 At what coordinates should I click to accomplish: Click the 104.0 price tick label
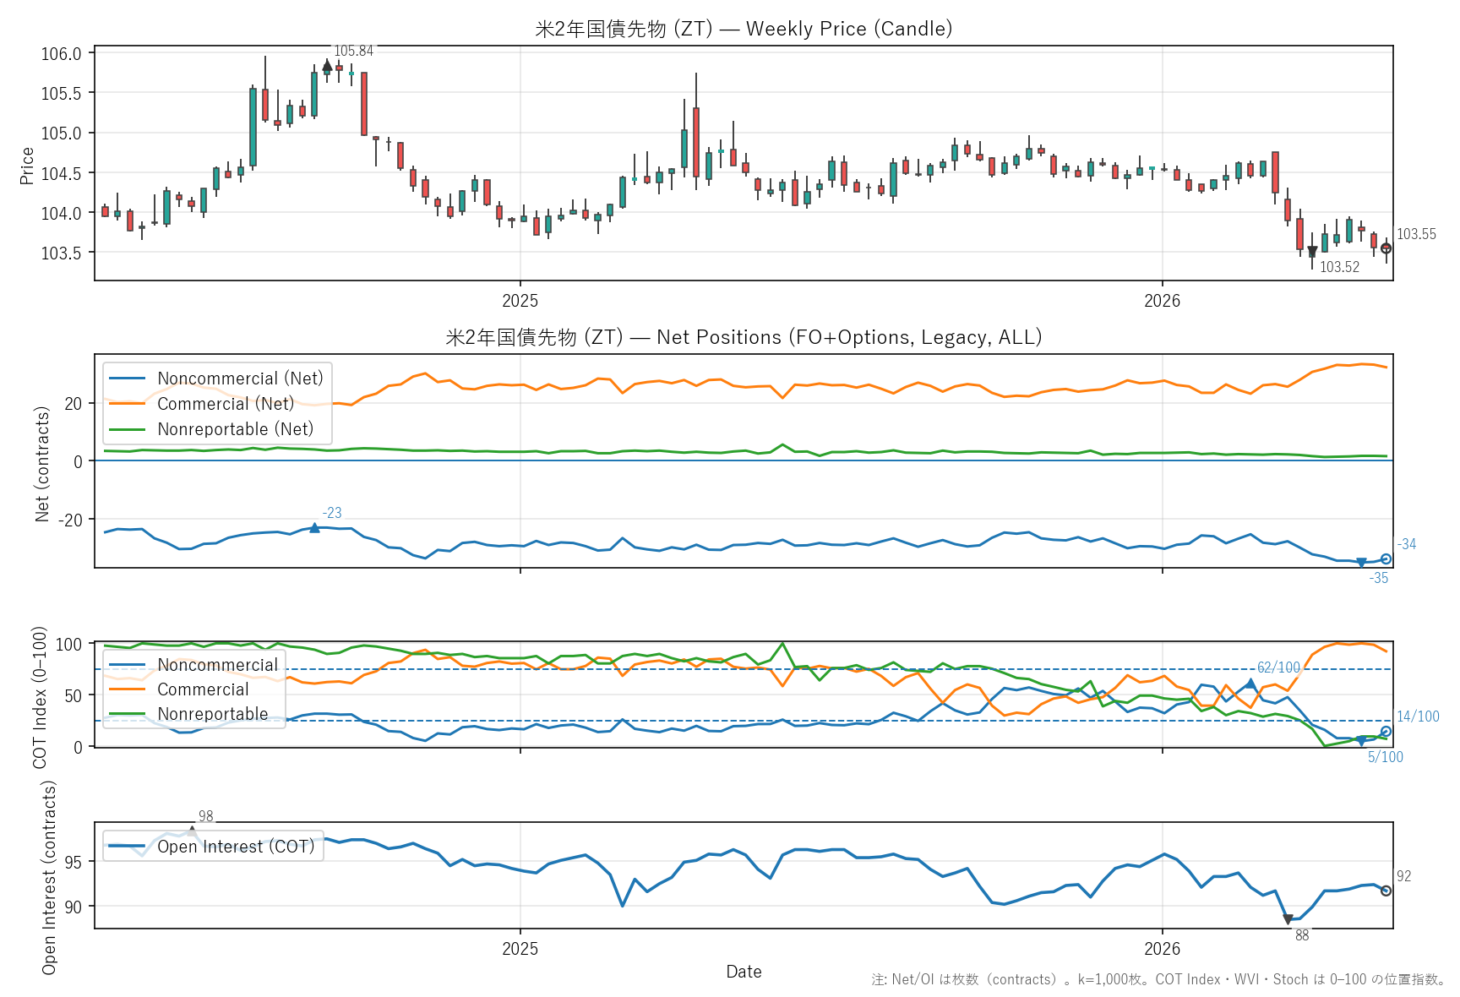tap(62, 214)
